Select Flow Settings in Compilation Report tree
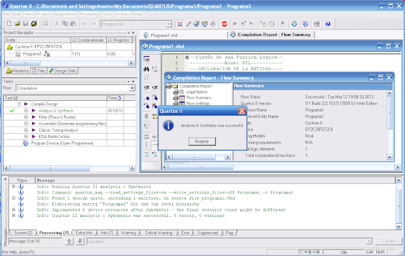 pos(198,103)
